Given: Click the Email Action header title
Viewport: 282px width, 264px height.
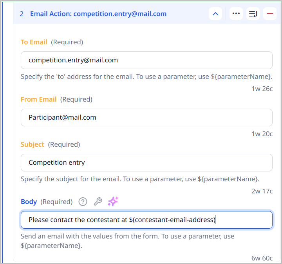Looking at the screenshot, I should (x=98, y=14).
